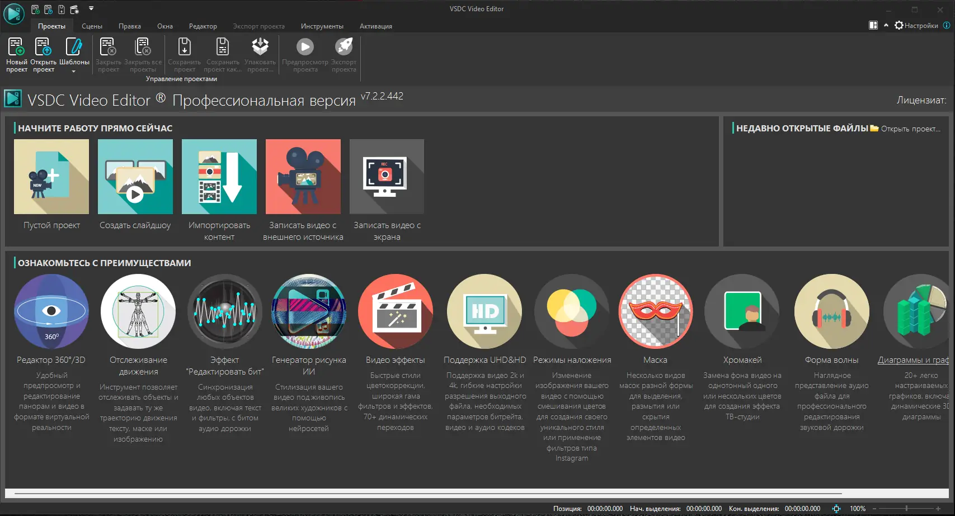Viewport: 955px width, 516px height.
Task: Click the Нач. выделения time value
Action: pyautogui.click(x=704, y=509)
